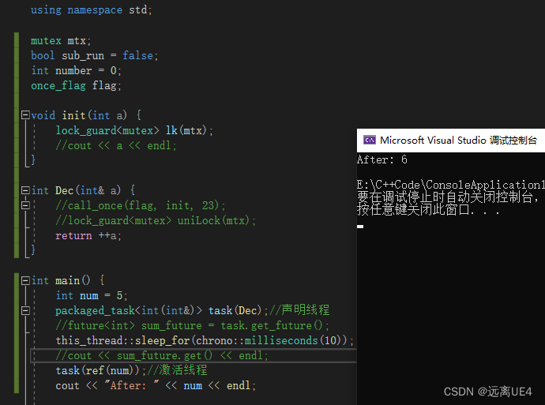Viewport: 545px width, 405px height.
Task: Collapse the commented block inside Dec
Action: pos(25,205)
